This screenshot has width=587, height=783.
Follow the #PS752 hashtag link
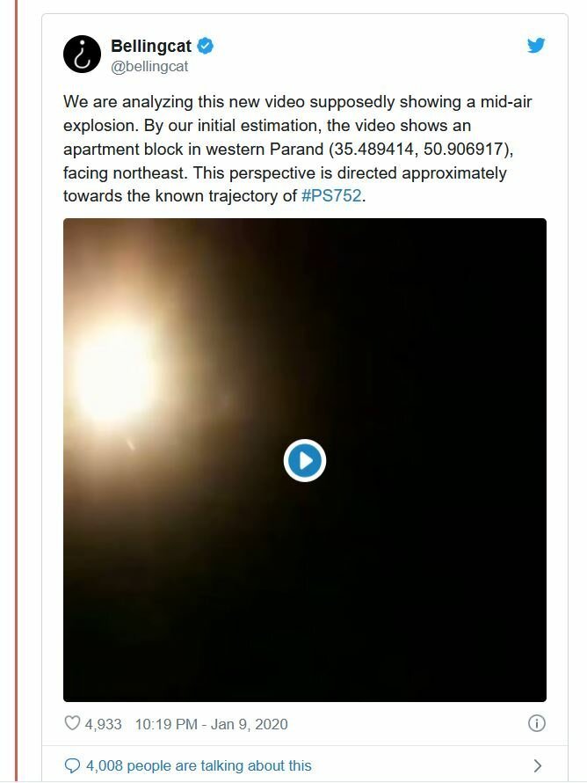[x=331, y=195]
